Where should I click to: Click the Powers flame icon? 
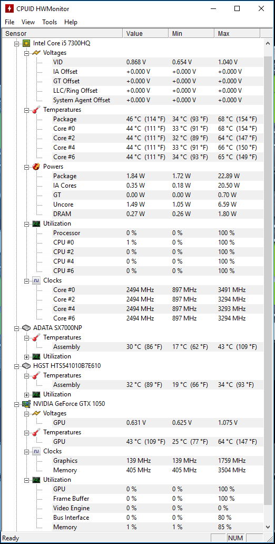click(x=36, y=167)
